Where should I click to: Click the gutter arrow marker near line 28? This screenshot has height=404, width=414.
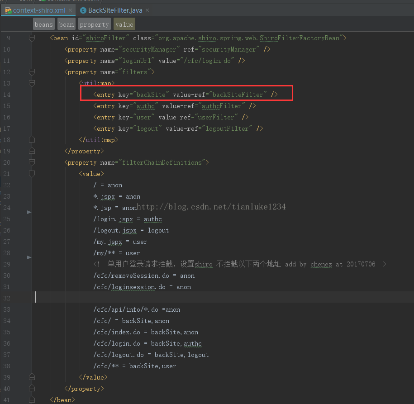29,257
